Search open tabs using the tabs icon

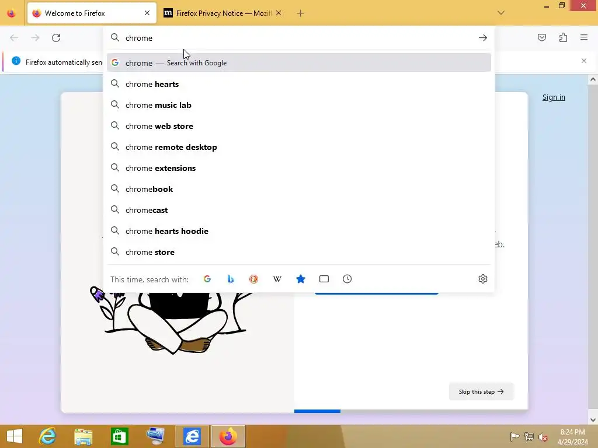(x=324, y=279)
